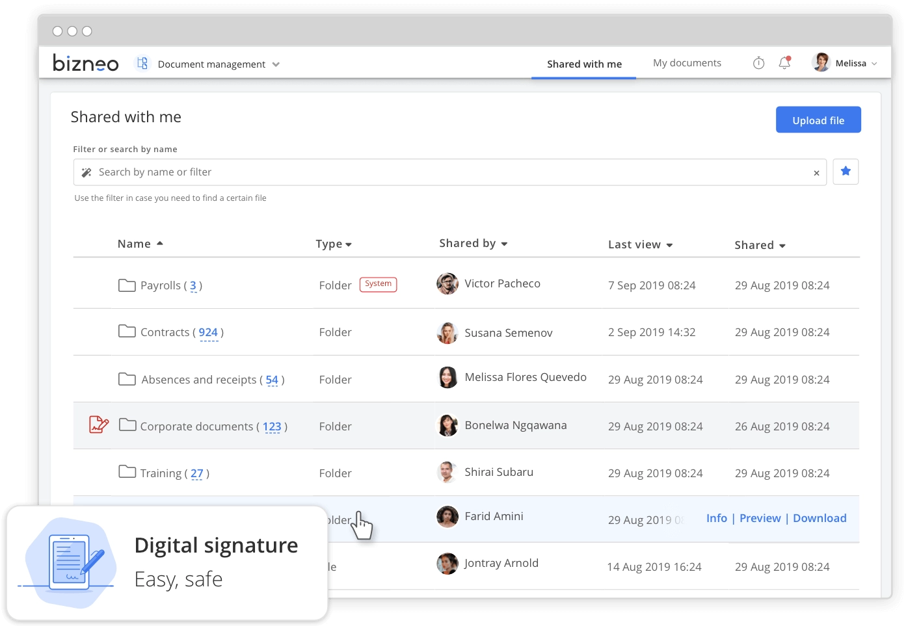This screenshot has width=908, height=628.
Task: Click the name Jontray Arnold
Action: tap(501, 563)
